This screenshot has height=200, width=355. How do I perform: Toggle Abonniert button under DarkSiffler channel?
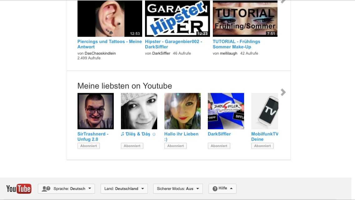[219, 146]
